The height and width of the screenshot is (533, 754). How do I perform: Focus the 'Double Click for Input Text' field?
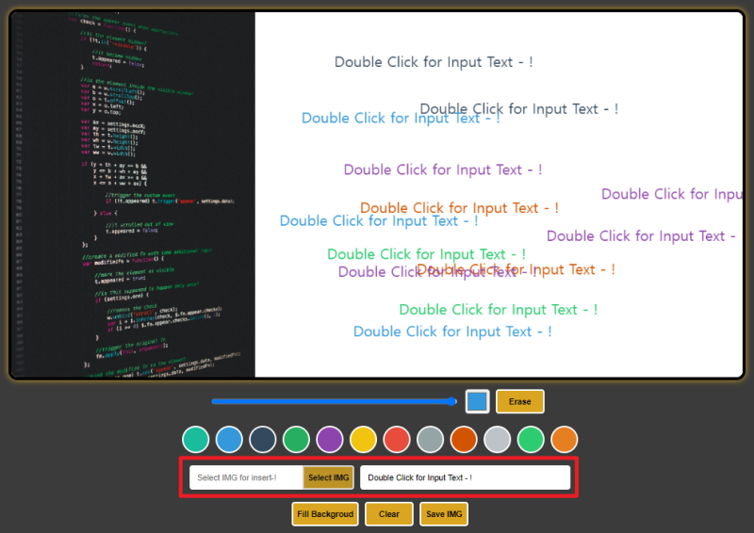coord(465,477)
